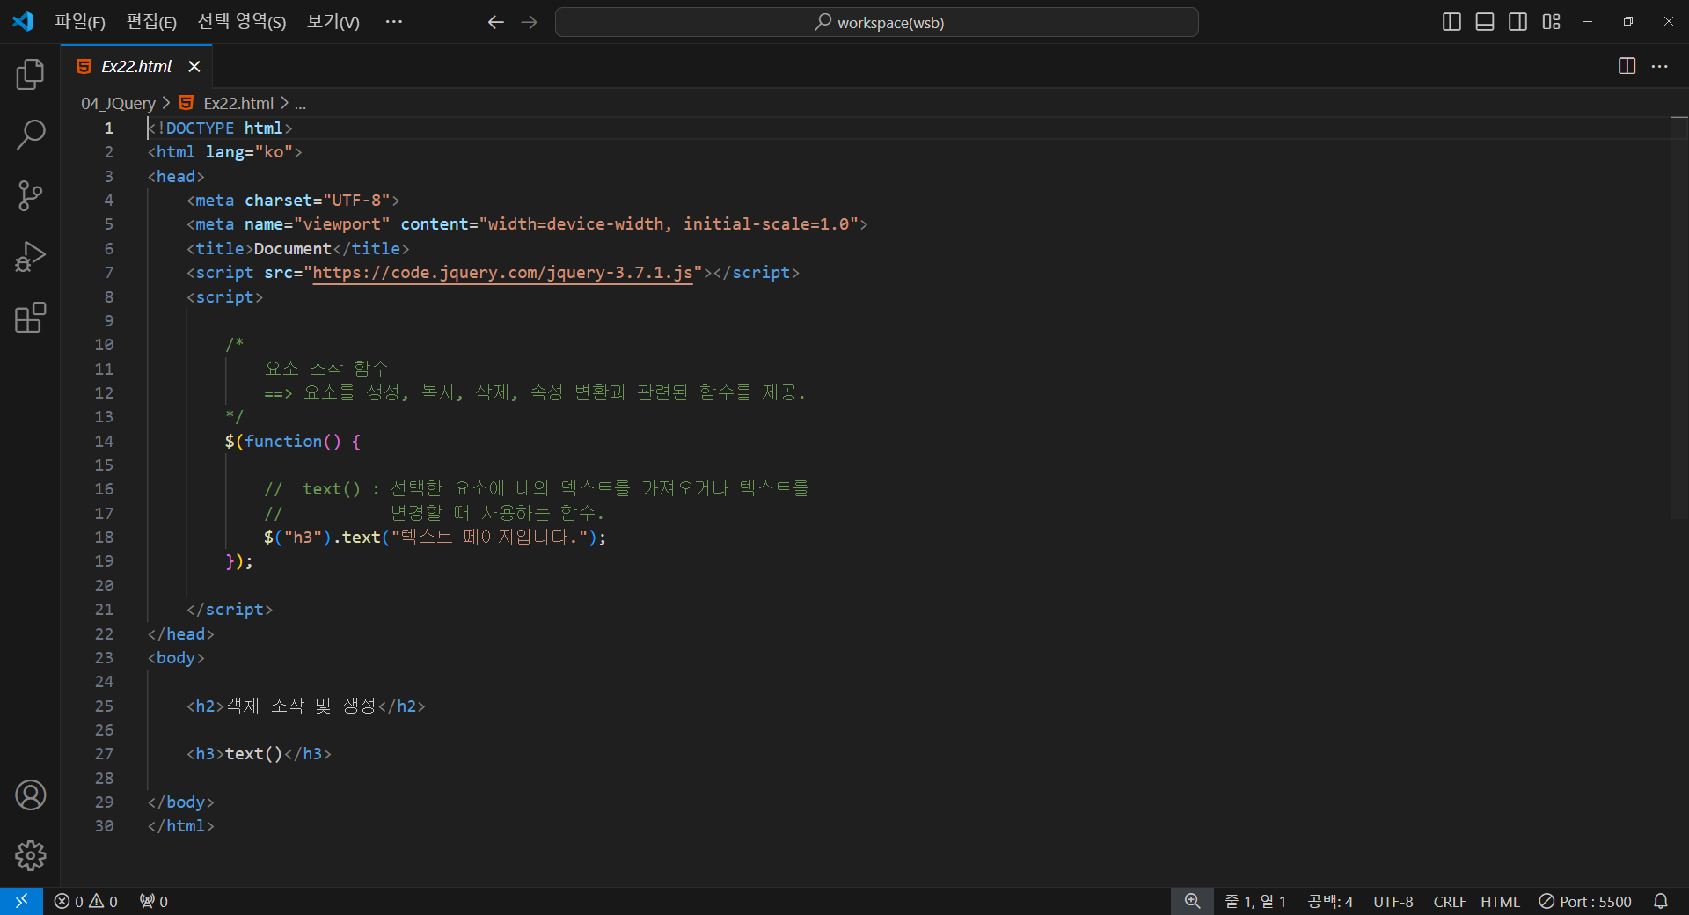Close the Ex22.html tab
This screenshot has width=1689, height=915.
(194, 67)
